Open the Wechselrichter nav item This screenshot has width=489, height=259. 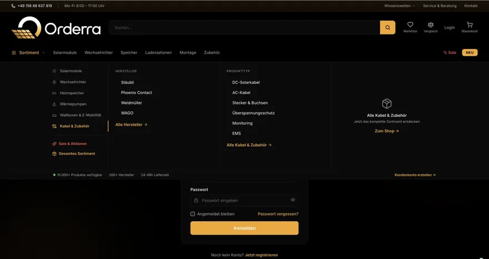pos(98,53)
